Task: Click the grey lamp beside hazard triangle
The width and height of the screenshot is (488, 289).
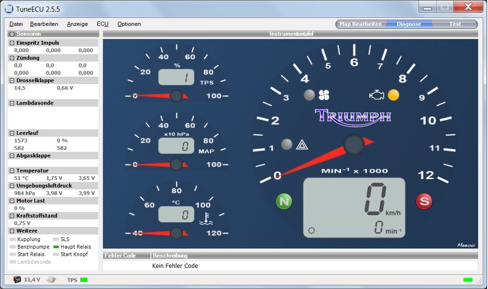Action: point(287,144)
